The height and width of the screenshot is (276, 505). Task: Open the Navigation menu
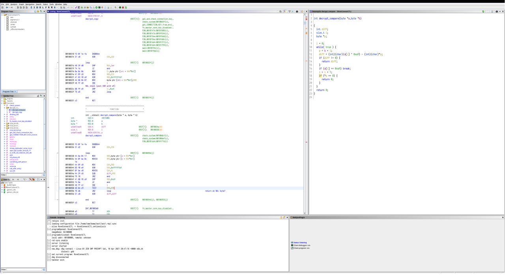click(30, 4)
